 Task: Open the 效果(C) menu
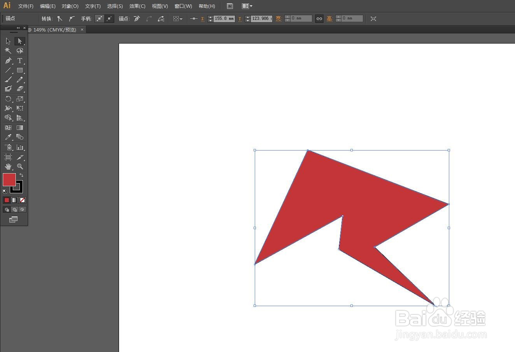point(137,6)
